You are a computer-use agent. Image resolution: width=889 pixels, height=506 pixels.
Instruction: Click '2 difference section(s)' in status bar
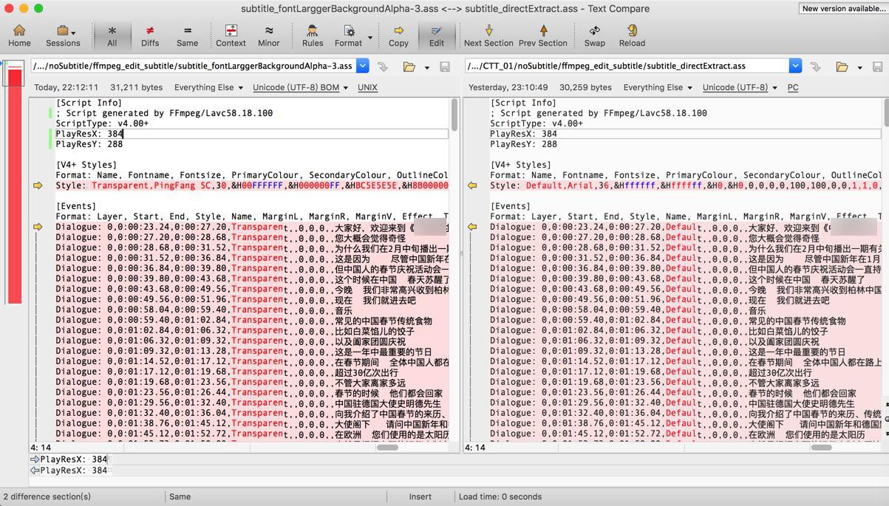coord(47,496)
